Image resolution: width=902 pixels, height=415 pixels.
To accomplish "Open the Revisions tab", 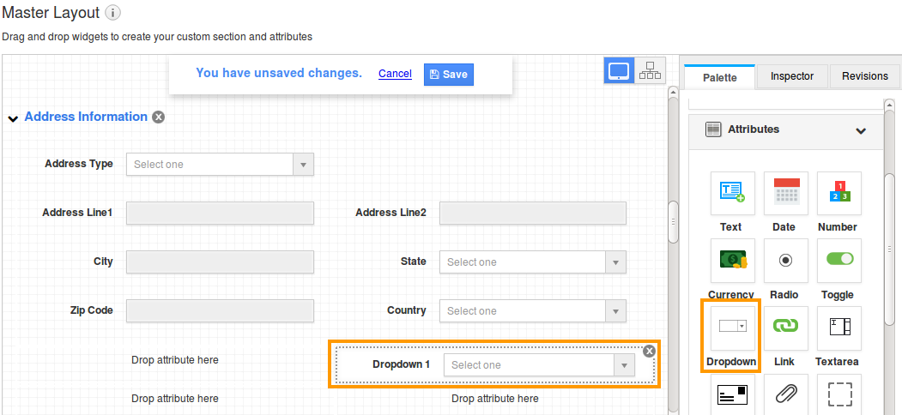I will (865, 75).
